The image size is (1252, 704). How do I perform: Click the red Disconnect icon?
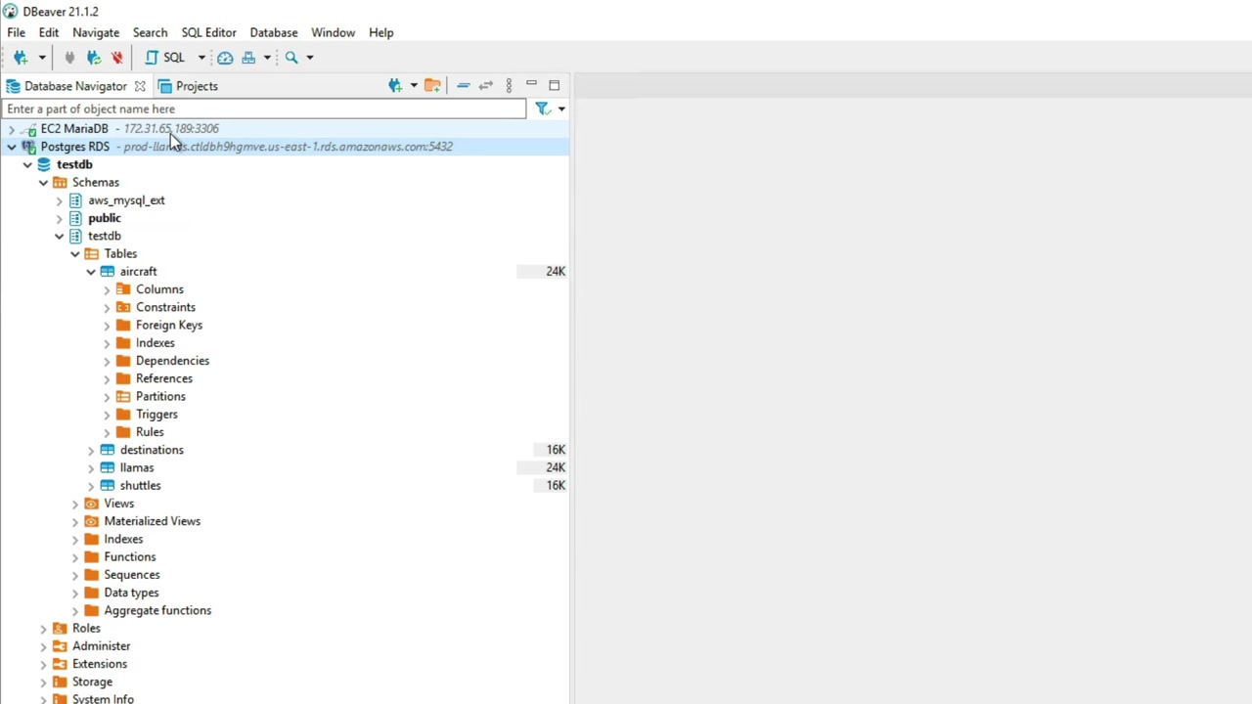click(x=117, y=58)
